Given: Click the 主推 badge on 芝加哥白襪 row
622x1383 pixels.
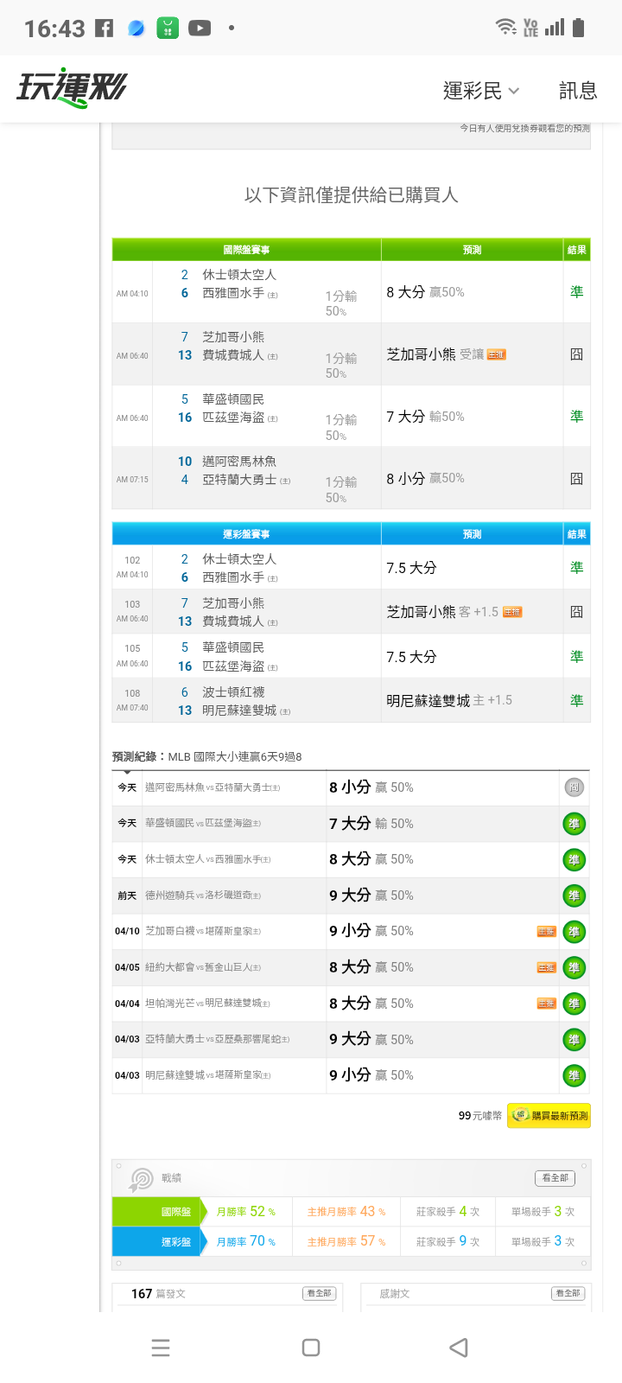Looking at the screenshot, I should [546, 931].
